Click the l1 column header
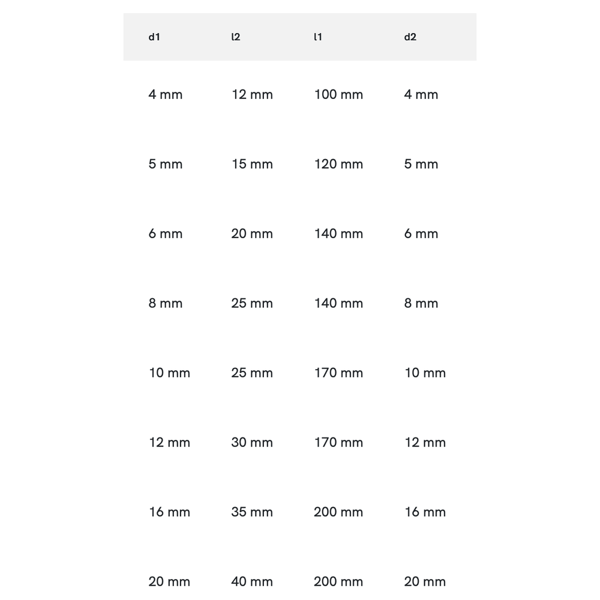 pos(318,37)
